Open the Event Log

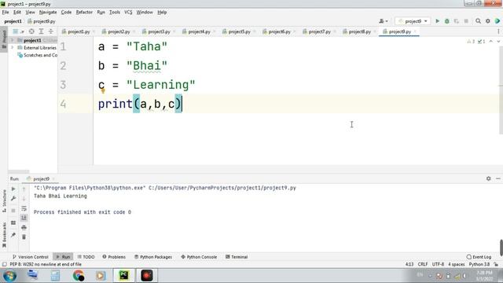point(479,257)
